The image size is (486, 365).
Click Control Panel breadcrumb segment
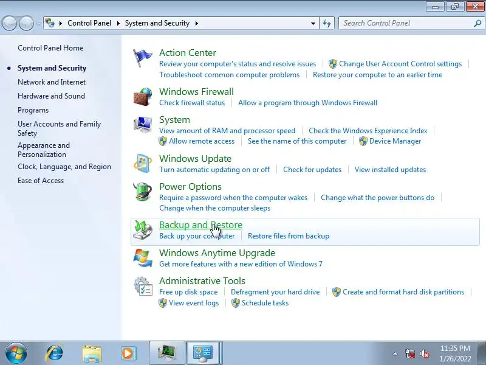click(x=89, y=23)
